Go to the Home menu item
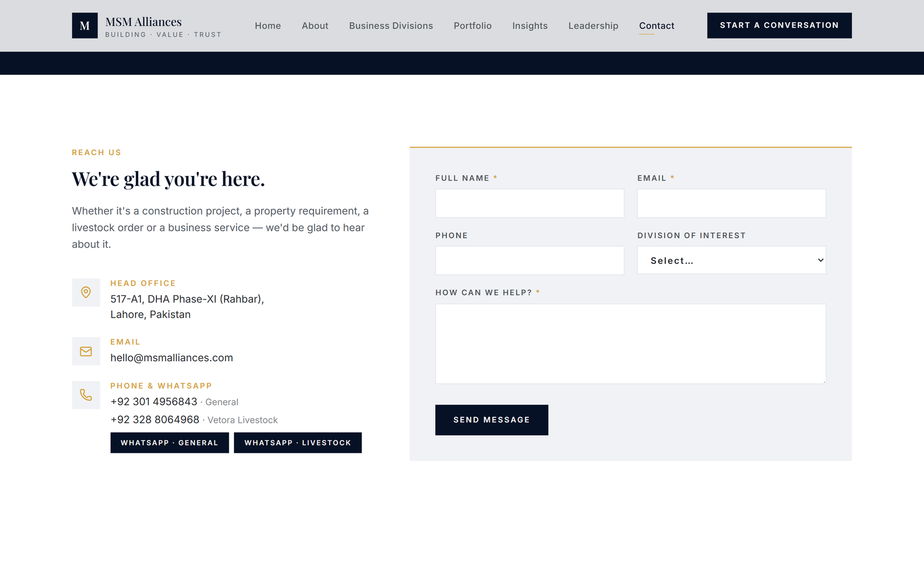Image resolution: width=924 pixels, height=577 pixels. [x=268, y=26]
